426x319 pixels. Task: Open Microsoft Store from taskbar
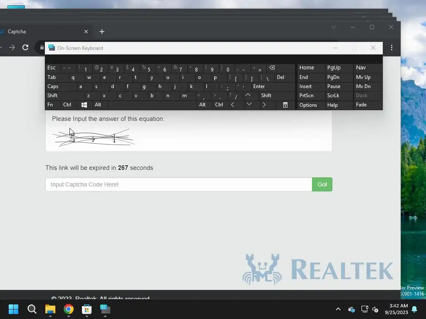[87, 309]
